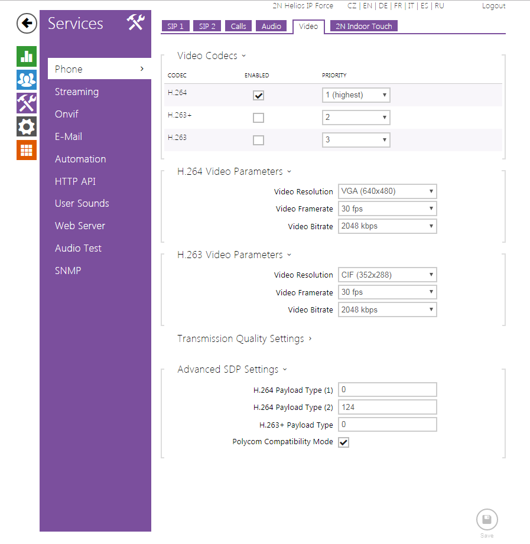Select the purple Services tools icon
The height and width of the screenshot is (544, 530).
[x=27, y=103]
